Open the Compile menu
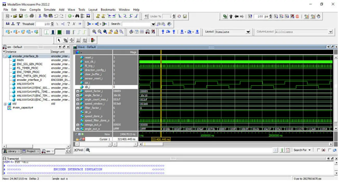This screenshot has width=339, height=182. [35, 10]
